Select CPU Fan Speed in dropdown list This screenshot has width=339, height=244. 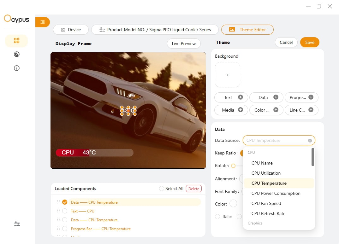266,203
